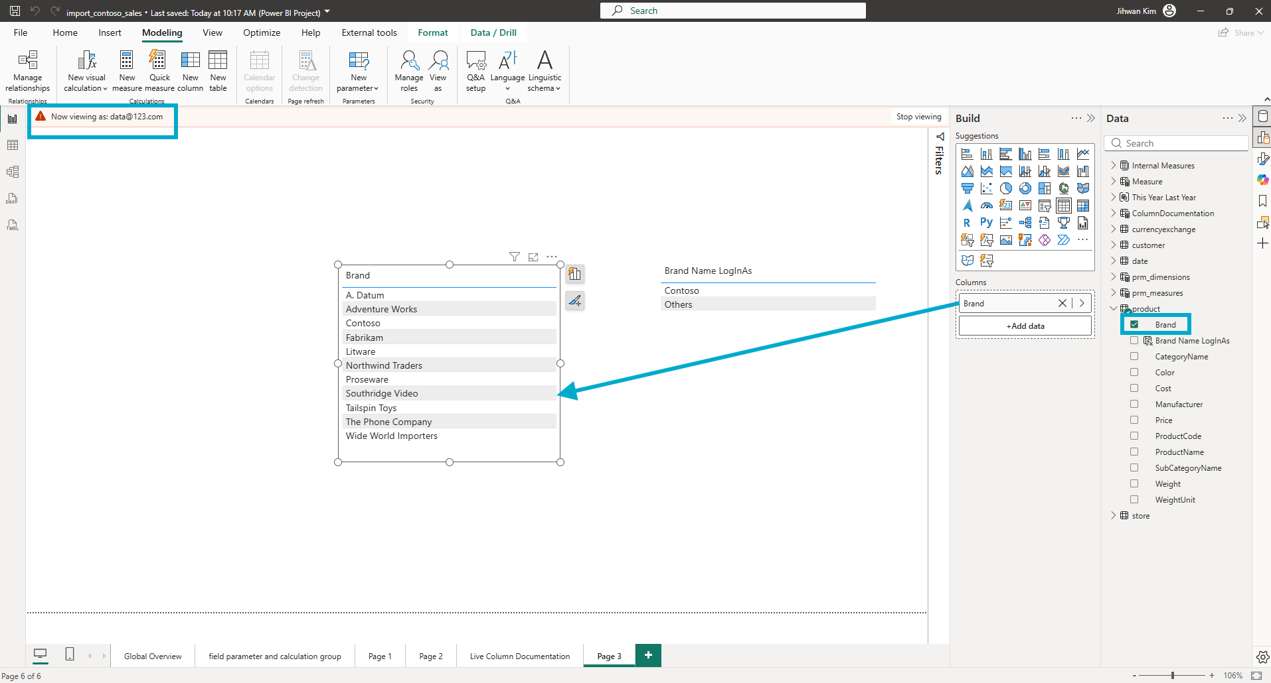Enable the ProductName field checkbox
The height and width of the screenshot is (683, 1271).
click(1134, 452)
